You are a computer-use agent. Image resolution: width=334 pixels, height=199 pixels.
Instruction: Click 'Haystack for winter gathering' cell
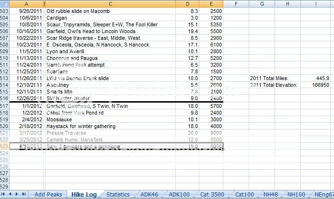110,126
